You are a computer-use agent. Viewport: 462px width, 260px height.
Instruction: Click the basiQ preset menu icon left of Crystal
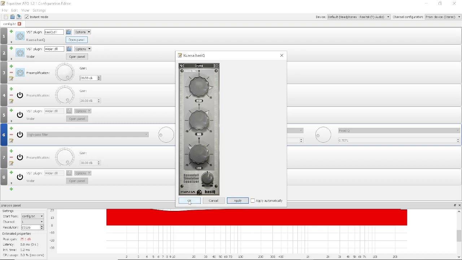tap(181, 66)
